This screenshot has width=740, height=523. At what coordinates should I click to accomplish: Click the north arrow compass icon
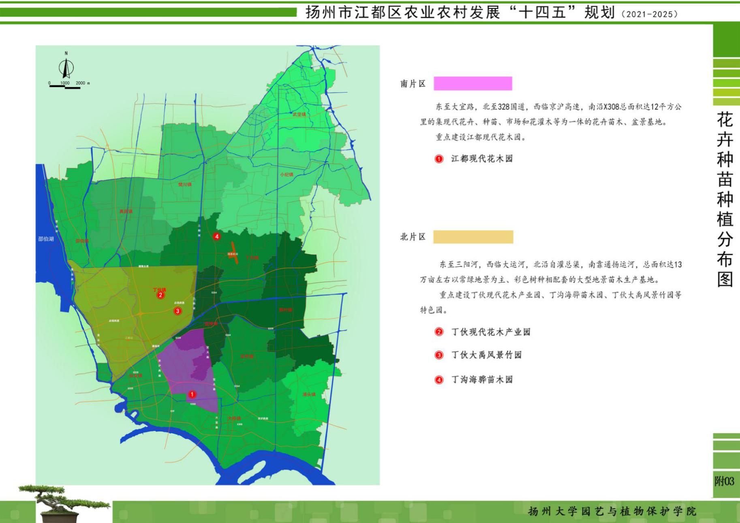pyautogui.click(x=66, y=68)
